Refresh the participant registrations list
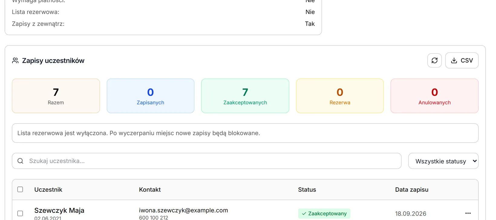The height and width of the screenshot is (220, 496). click(434, 61)
